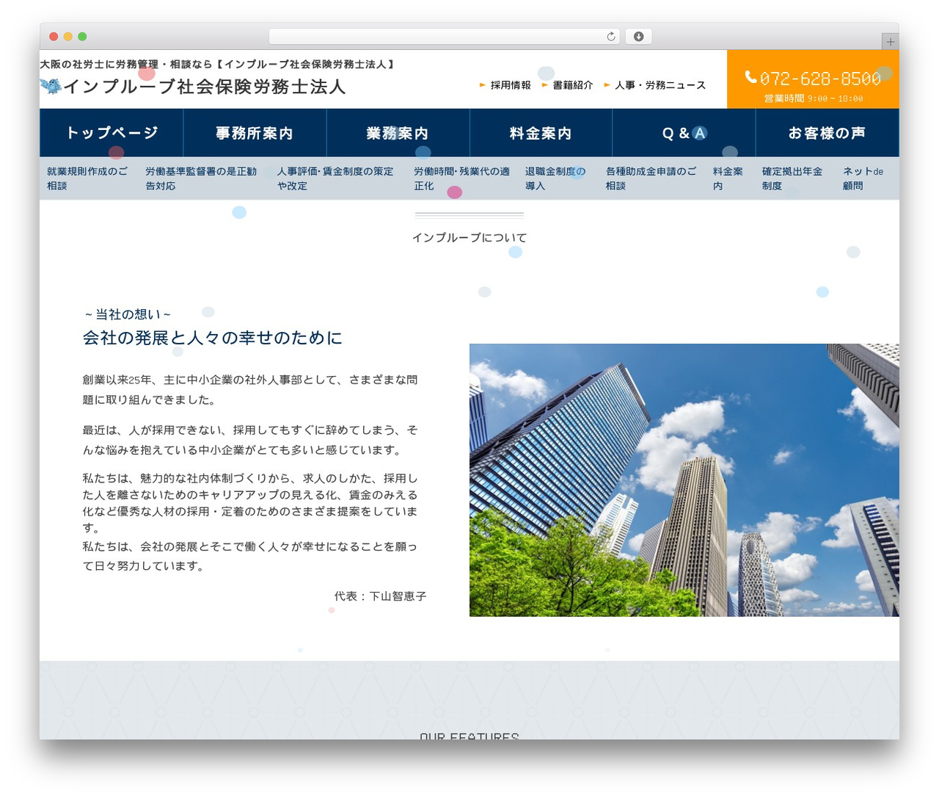This screenshot has width=939, height=796.
Task: Open 労働基準監督署の是正勧告対応 submenu link
Action: 201,178
